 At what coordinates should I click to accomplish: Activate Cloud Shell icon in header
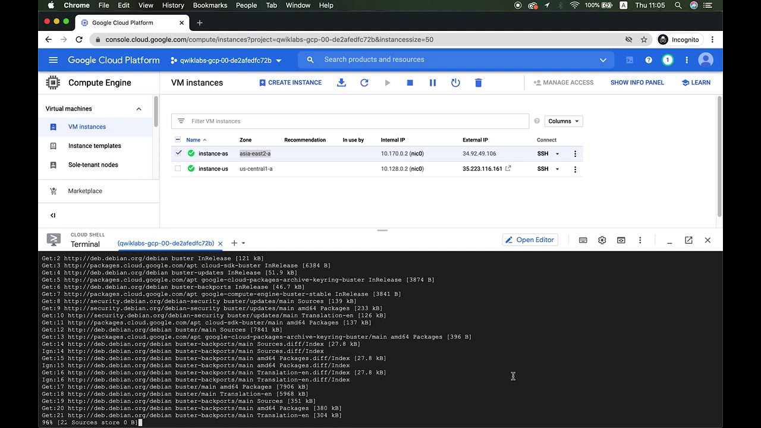630,60
